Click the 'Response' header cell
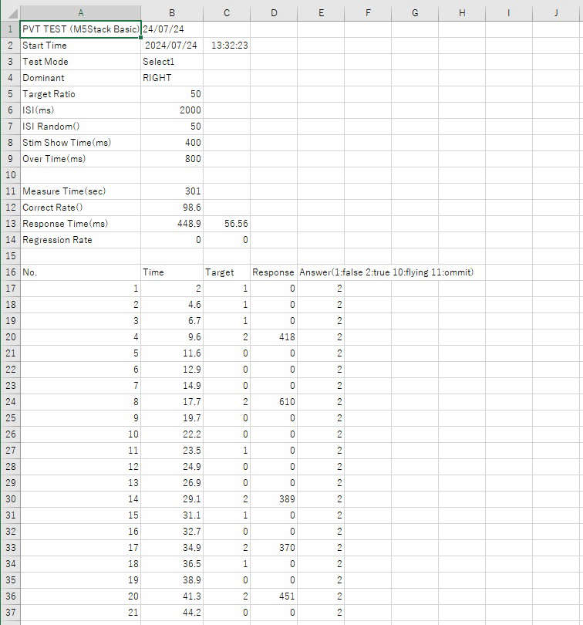The height and width of the screenshot is (625, 583). pyautogui.click(x=274, y=272)
